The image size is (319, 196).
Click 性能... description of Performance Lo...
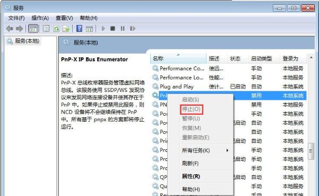coord(216,78)
